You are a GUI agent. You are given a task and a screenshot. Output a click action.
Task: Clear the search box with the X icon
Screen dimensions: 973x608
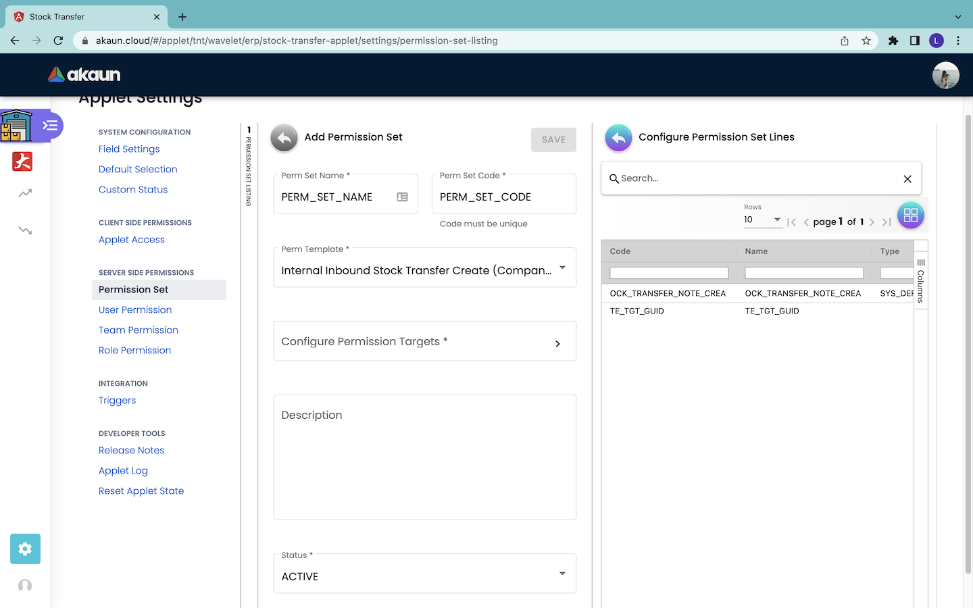pyautogui.click(x=907, y=179)
